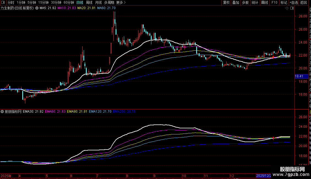Open the 画线 drawing tools
311x179 pixels.
264,3
